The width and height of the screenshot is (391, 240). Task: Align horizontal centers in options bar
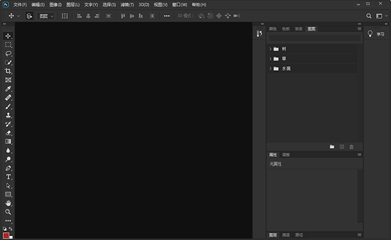(88, 16)
